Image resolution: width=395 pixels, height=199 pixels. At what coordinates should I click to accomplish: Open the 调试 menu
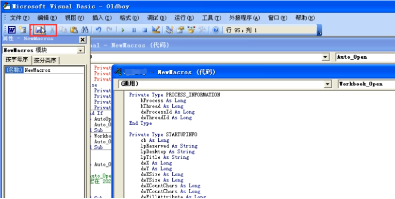(x=157, y=18)
